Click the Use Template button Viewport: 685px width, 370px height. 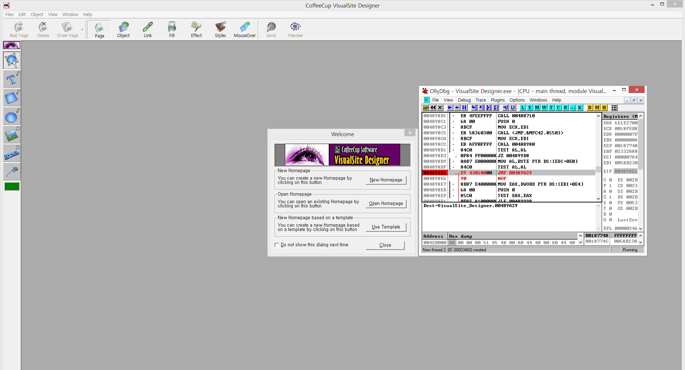pyautogui.click(x=386, y=227)
